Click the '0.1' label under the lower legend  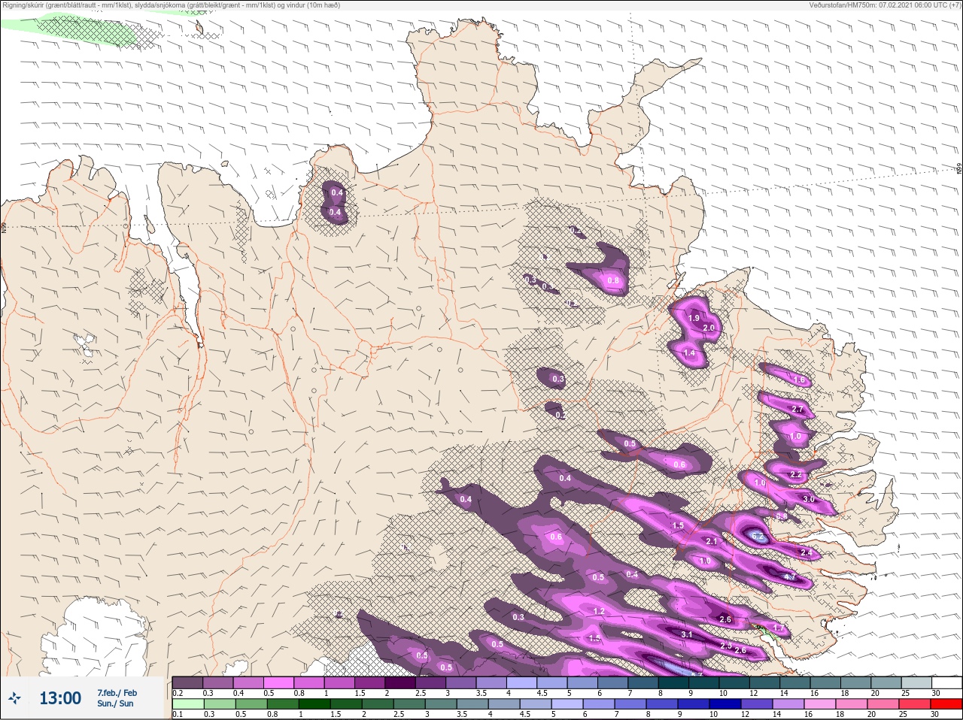[178, 714]
